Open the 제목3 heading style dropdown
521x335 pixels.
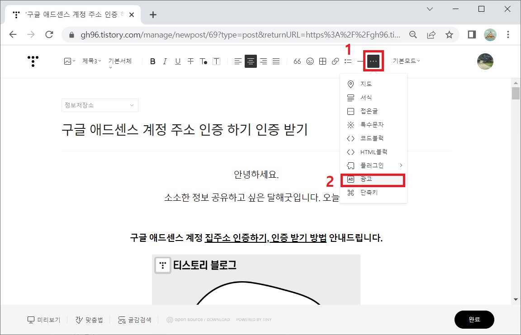(92, 61)
